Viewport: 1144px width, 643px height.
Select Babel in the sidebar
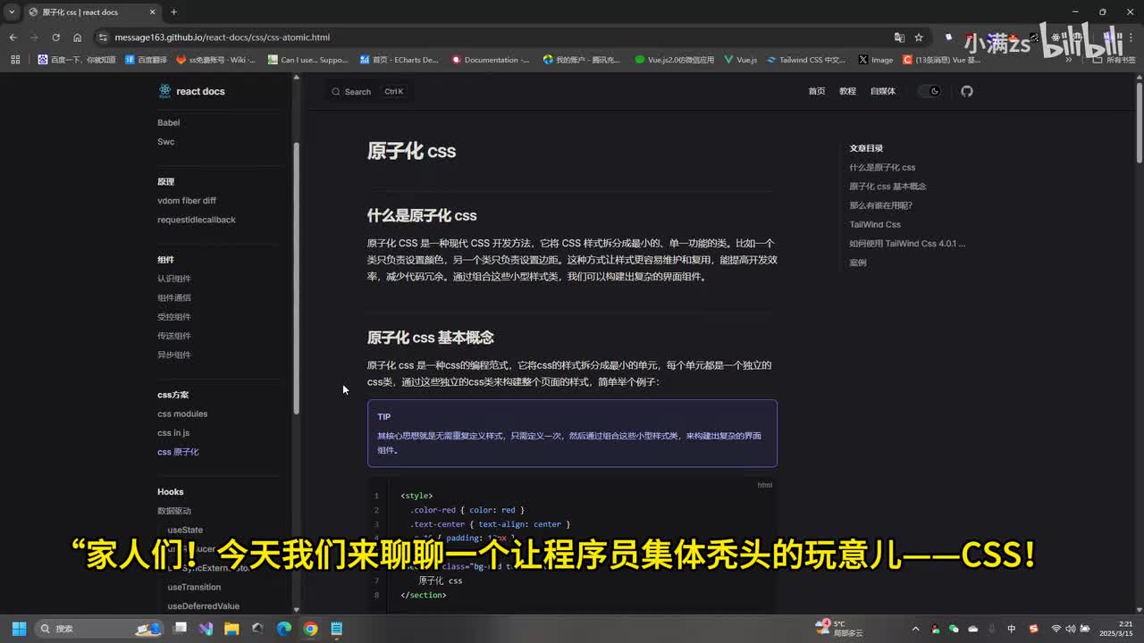click(169, 122)
